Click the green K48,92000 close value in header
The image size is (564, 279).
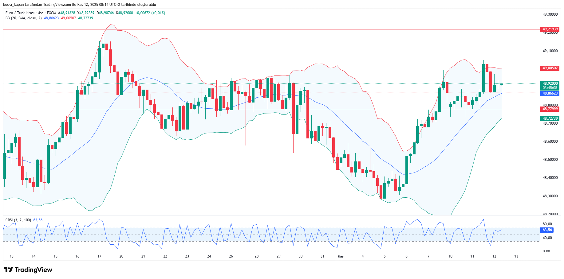(124, 13)
